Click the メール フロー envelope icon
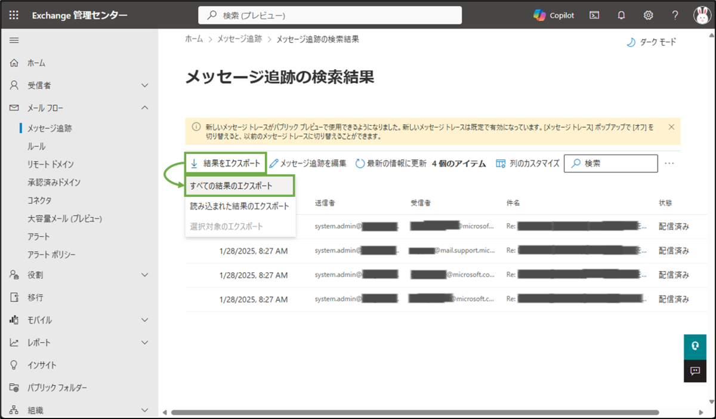This screenshot has width=716, height=419. coord(14,108)
